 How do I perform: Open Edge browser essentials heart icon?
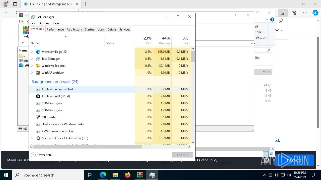point(294,13)
